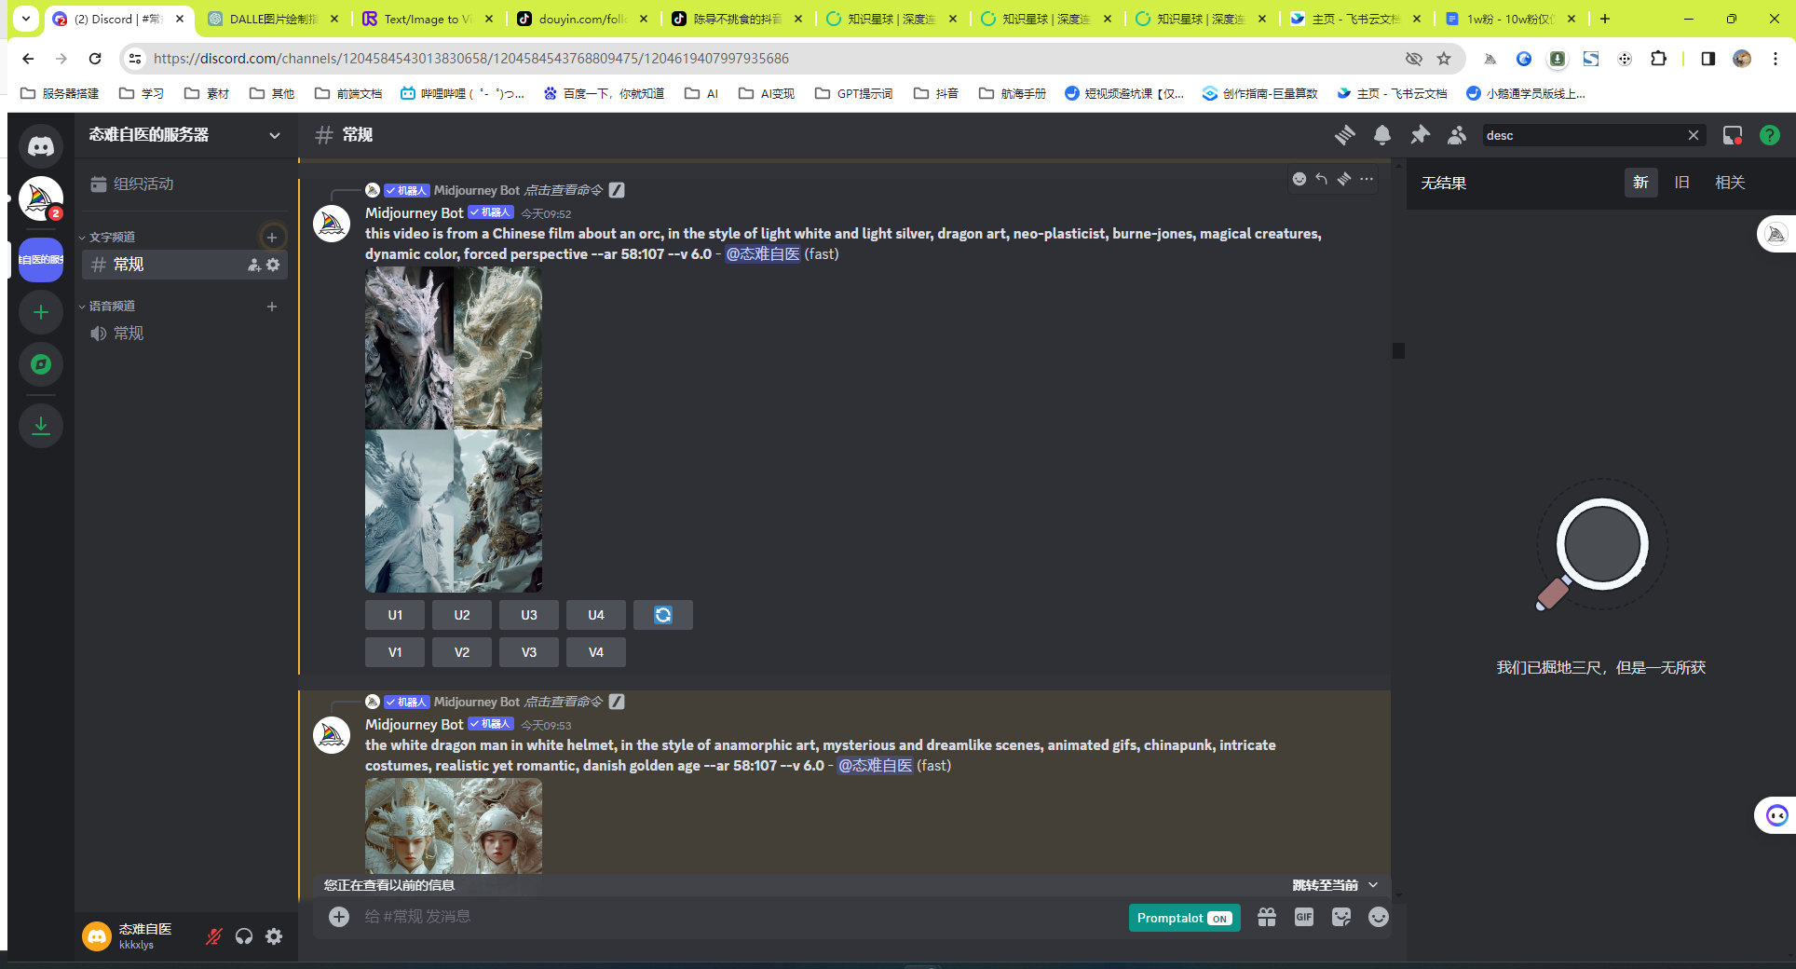This screenshot has width=1796, height=969.
Task: Create a new voice channel plus icon
Action: (272, 306)
